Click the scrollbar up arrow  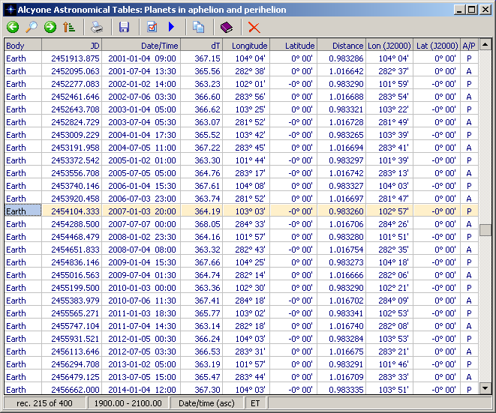(485, 45)
